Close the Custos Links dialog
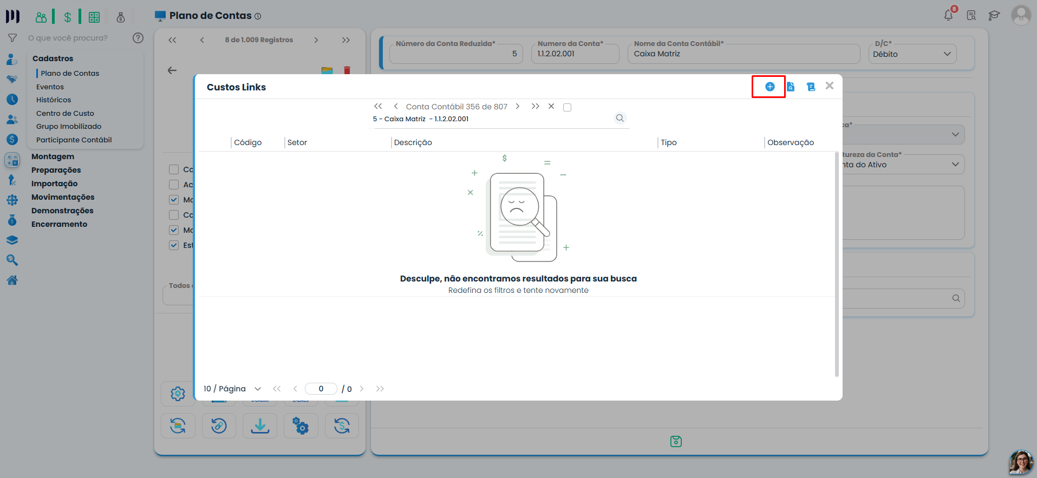Screen dimensions: 1037x478 pyautogui.click(x=829, y=86)
